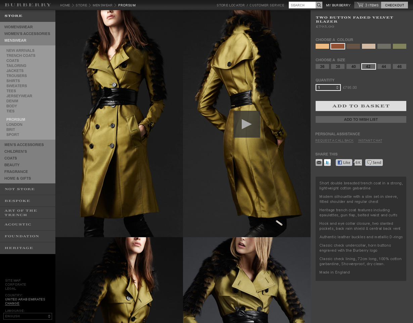Open Instant Chat link
This screenshot has width=413, height=323.
click(x=370, y=141)
